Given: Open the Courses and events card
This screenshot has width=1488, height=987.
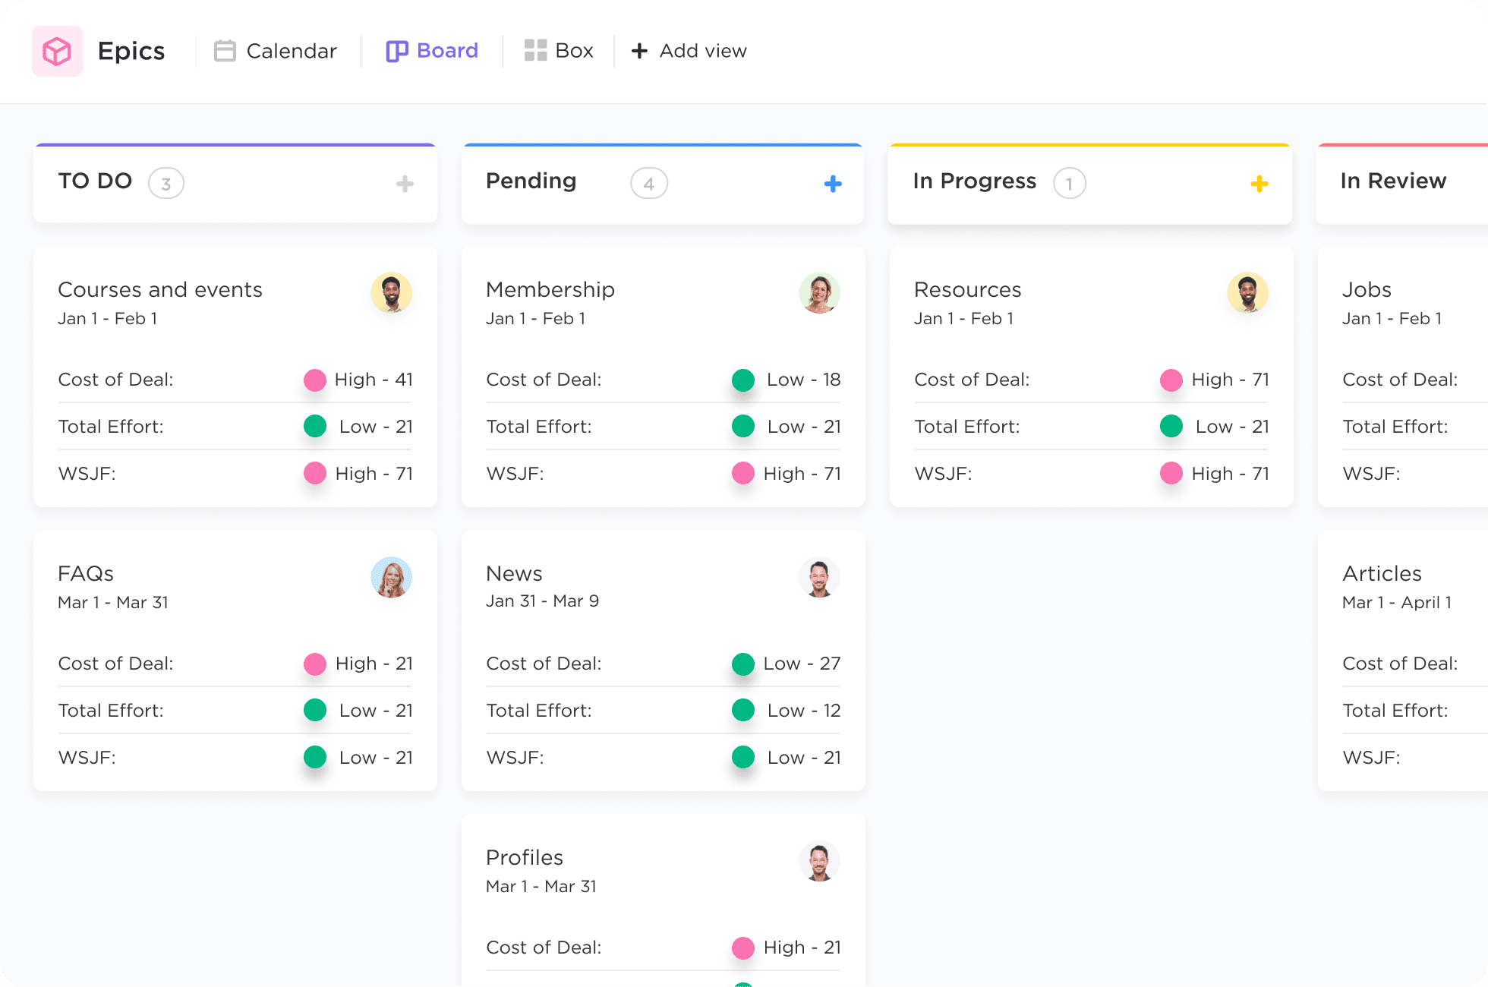Looking at the screenshot, I should point(160,290).
